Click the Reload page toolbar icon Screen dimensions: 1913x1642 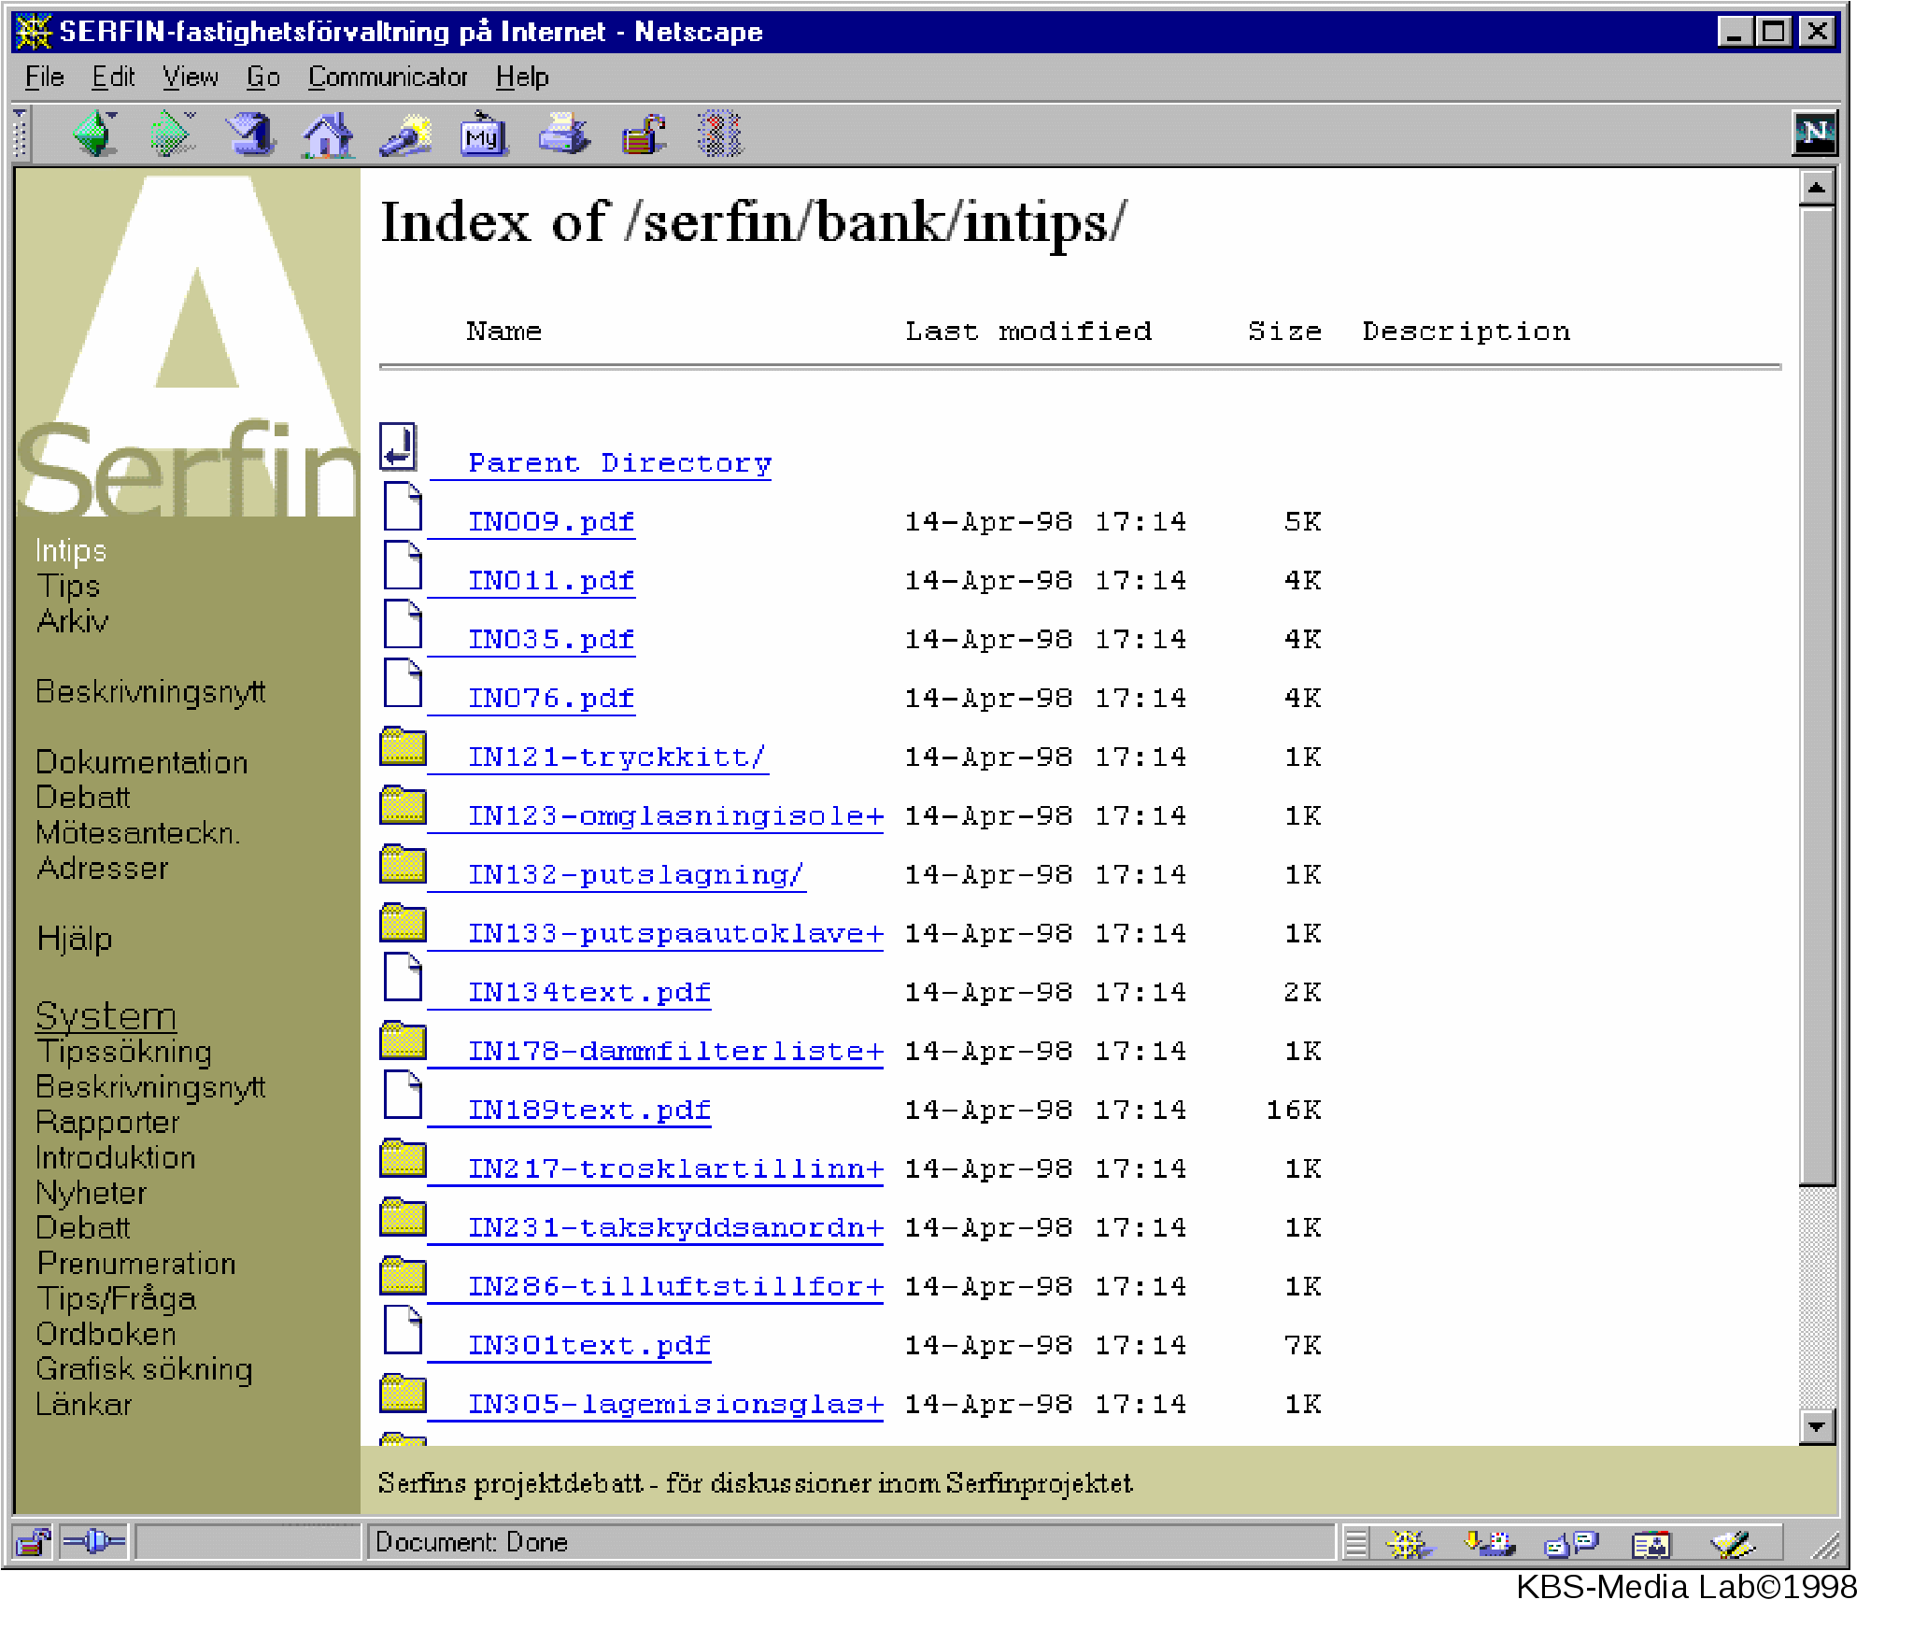(250, 134)
